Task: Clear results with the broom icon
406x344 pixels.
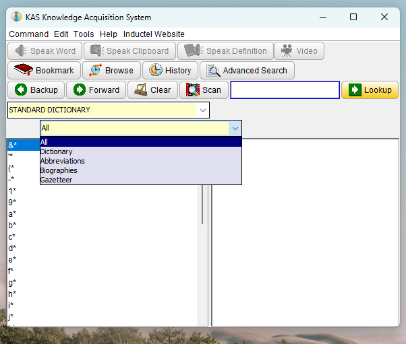Action: tap(141, 90)
